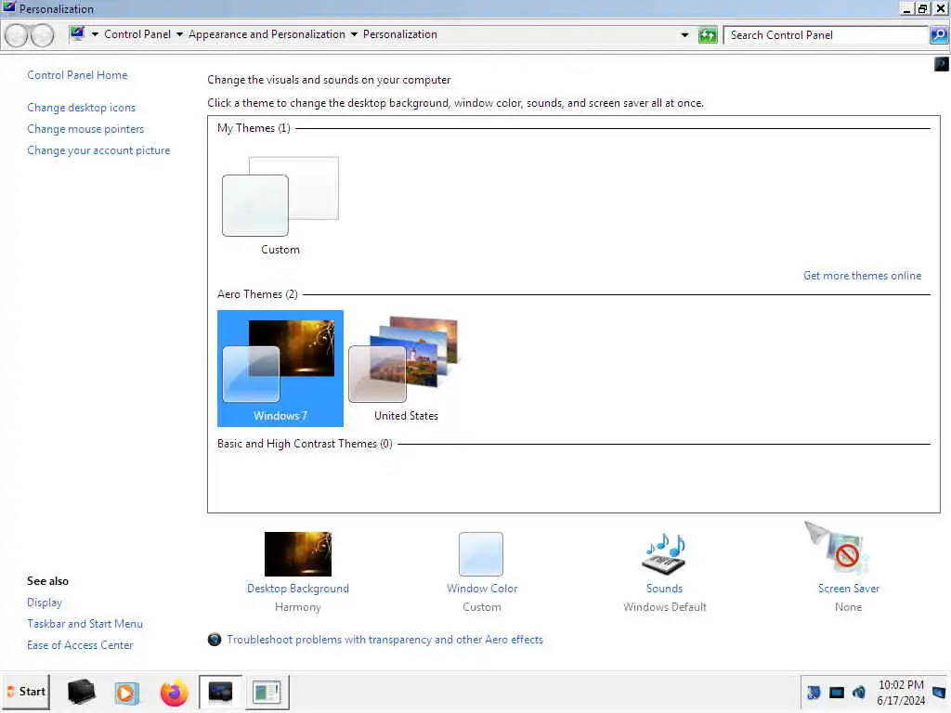Open Change mouse pointers link

[x=85, y=128]
